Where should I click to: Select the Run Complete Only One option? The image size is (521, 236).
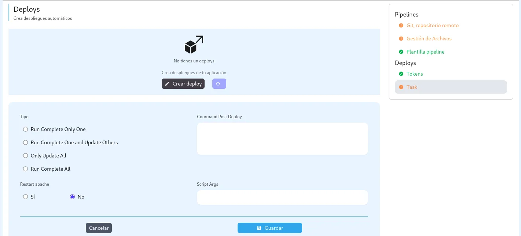tap(25, 129)
